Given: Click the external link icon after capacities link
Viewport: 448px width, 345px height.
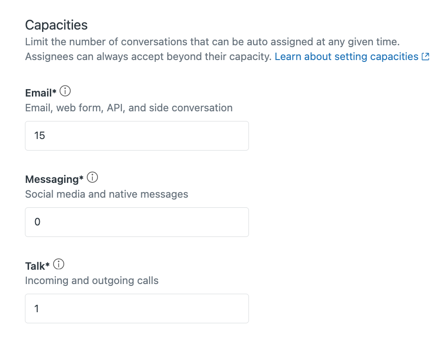Looking at the screenshot, I should pyautogui.click(x=426, y=57).
